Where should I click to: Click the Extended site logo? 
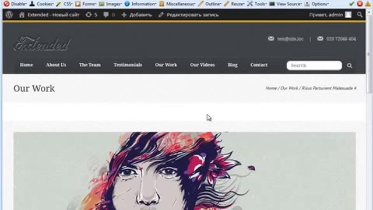(43, 44)
